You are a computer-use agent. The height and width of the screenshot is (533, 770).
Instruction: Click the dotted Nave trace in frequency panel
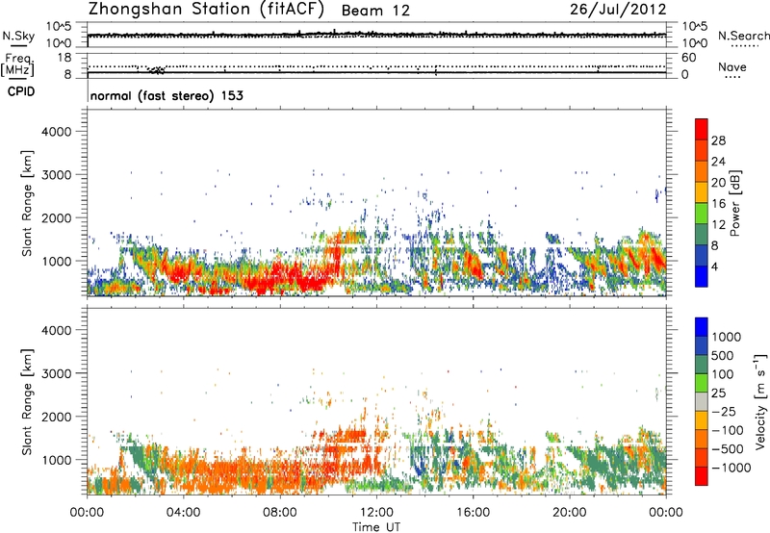tap(376, 66)
